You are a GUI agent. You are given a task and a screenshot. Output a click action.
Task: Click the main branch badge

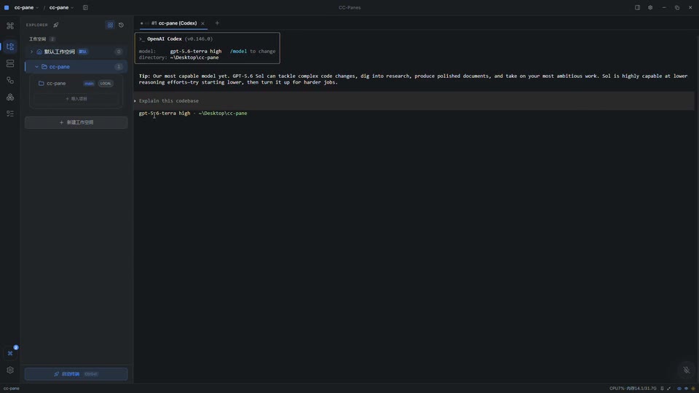point(89,83)
